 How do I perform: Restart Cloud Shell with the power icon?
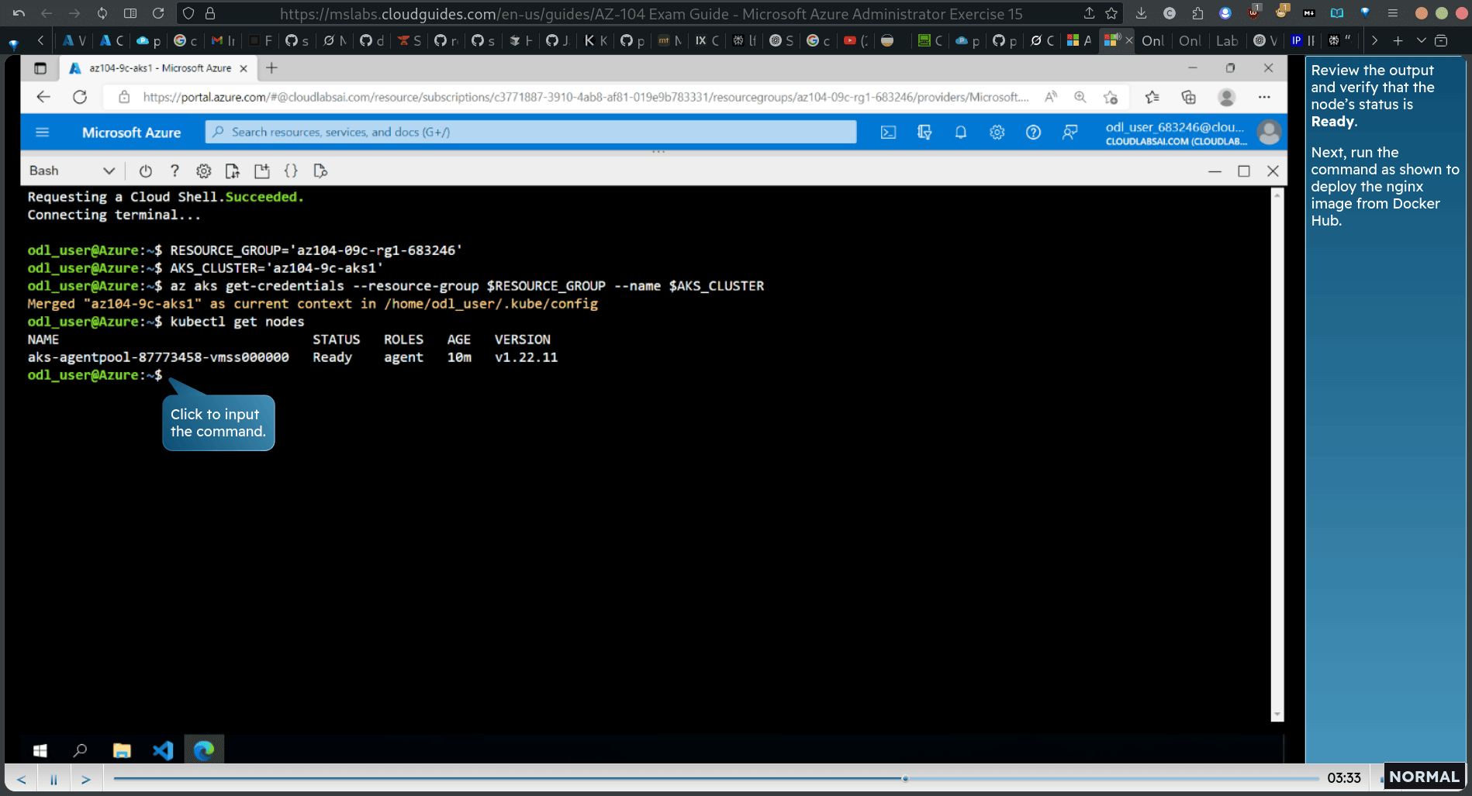146,171
